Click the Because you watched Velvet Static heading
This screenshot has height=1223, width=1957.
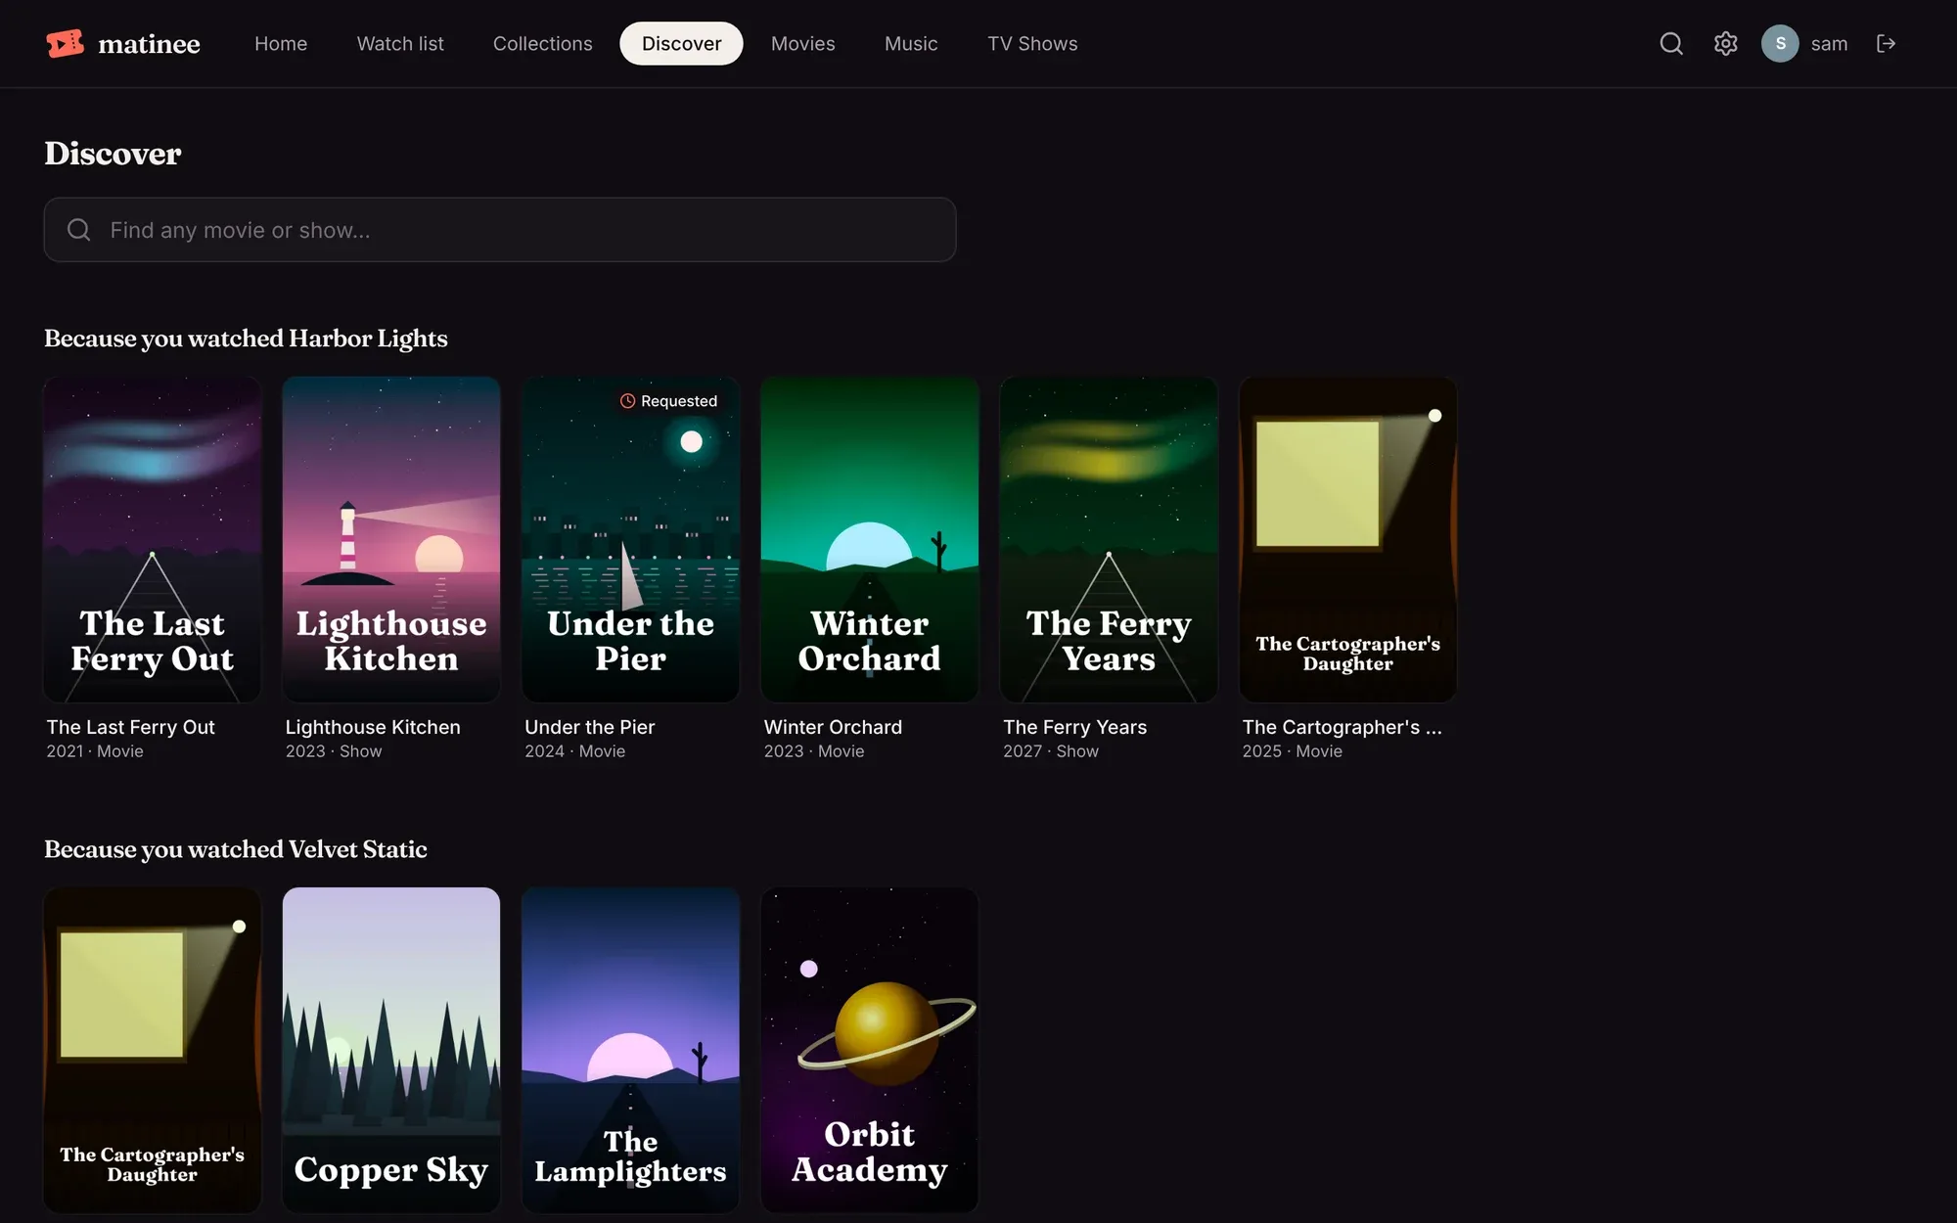tap(236, 849)
